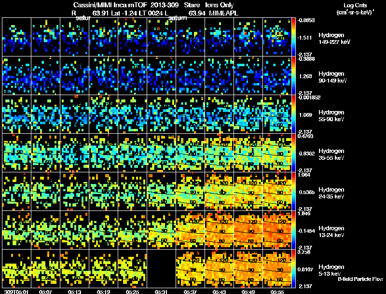Click the 'Hydrogen 24-35 keV' row label
The width and height of the screenshot is (386, 294).
[331, 193]
